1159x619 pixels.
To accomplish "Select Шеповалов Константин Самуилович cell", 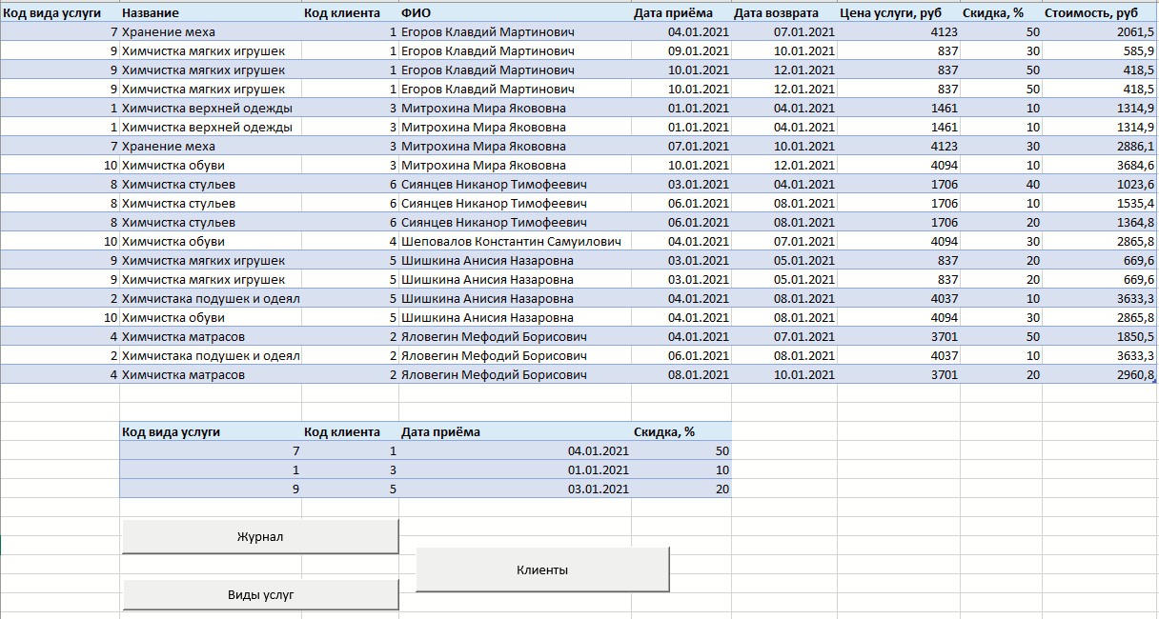I will click(x=515, y=242).
